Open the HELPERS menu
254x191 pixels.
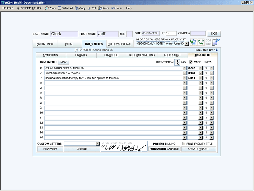(x=8, y=8)
